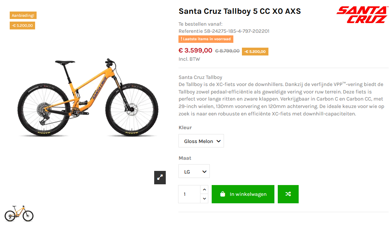Click the Santa Cruz brand logo
Viewport: 392px width, 226px height.
pos(361,15)
